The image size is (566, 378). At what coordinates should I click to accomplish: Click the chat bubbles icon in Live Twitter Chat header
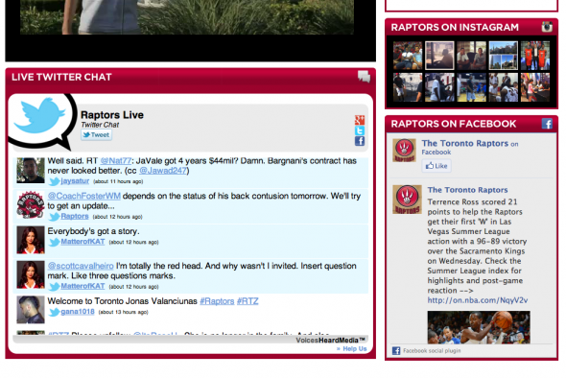click(x=364, y=77)
